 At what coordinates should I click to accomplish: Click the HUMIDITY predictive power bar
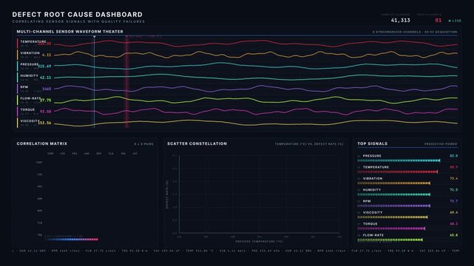[394, 194]
